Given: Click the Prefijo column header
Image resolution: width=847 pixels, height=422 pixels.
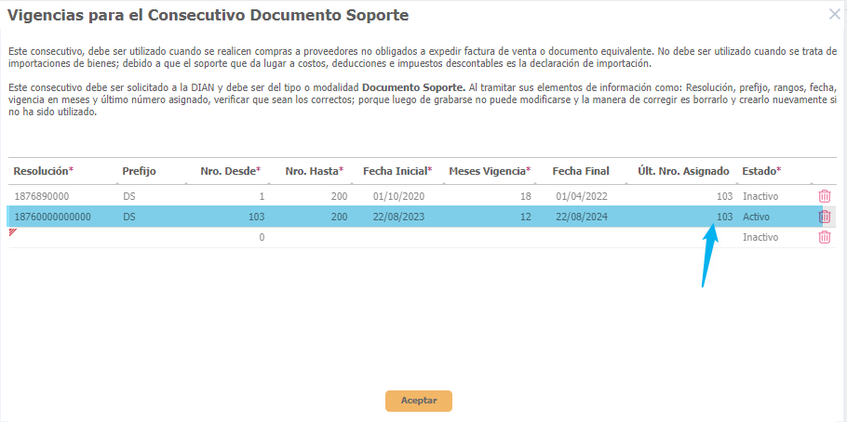Looking at the screenshot, I should pyautogui.click(x=139, y=172).
